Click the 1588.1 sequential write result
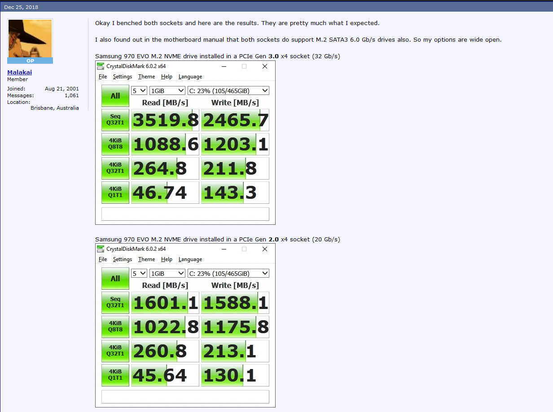This screenshot has height=412, width=553. (x=235, y=303)
